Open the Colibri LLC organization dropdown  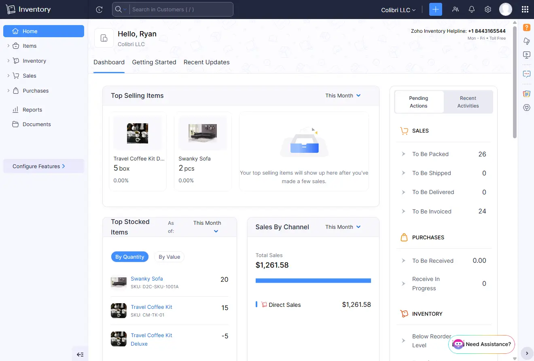pos(398,10)
